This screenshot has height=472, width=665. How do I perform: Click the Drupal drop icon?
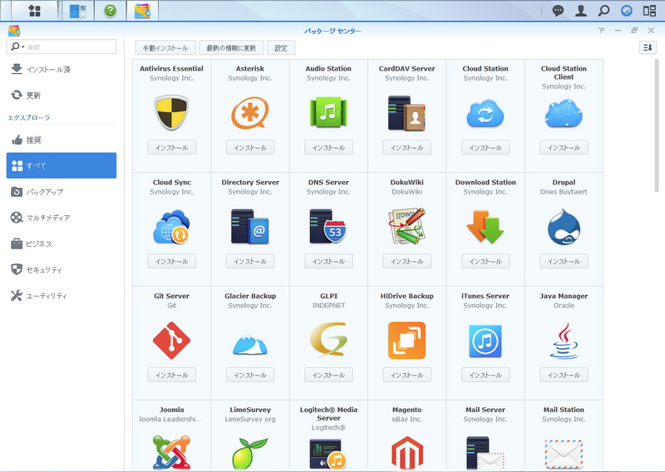tap(564, 227)
